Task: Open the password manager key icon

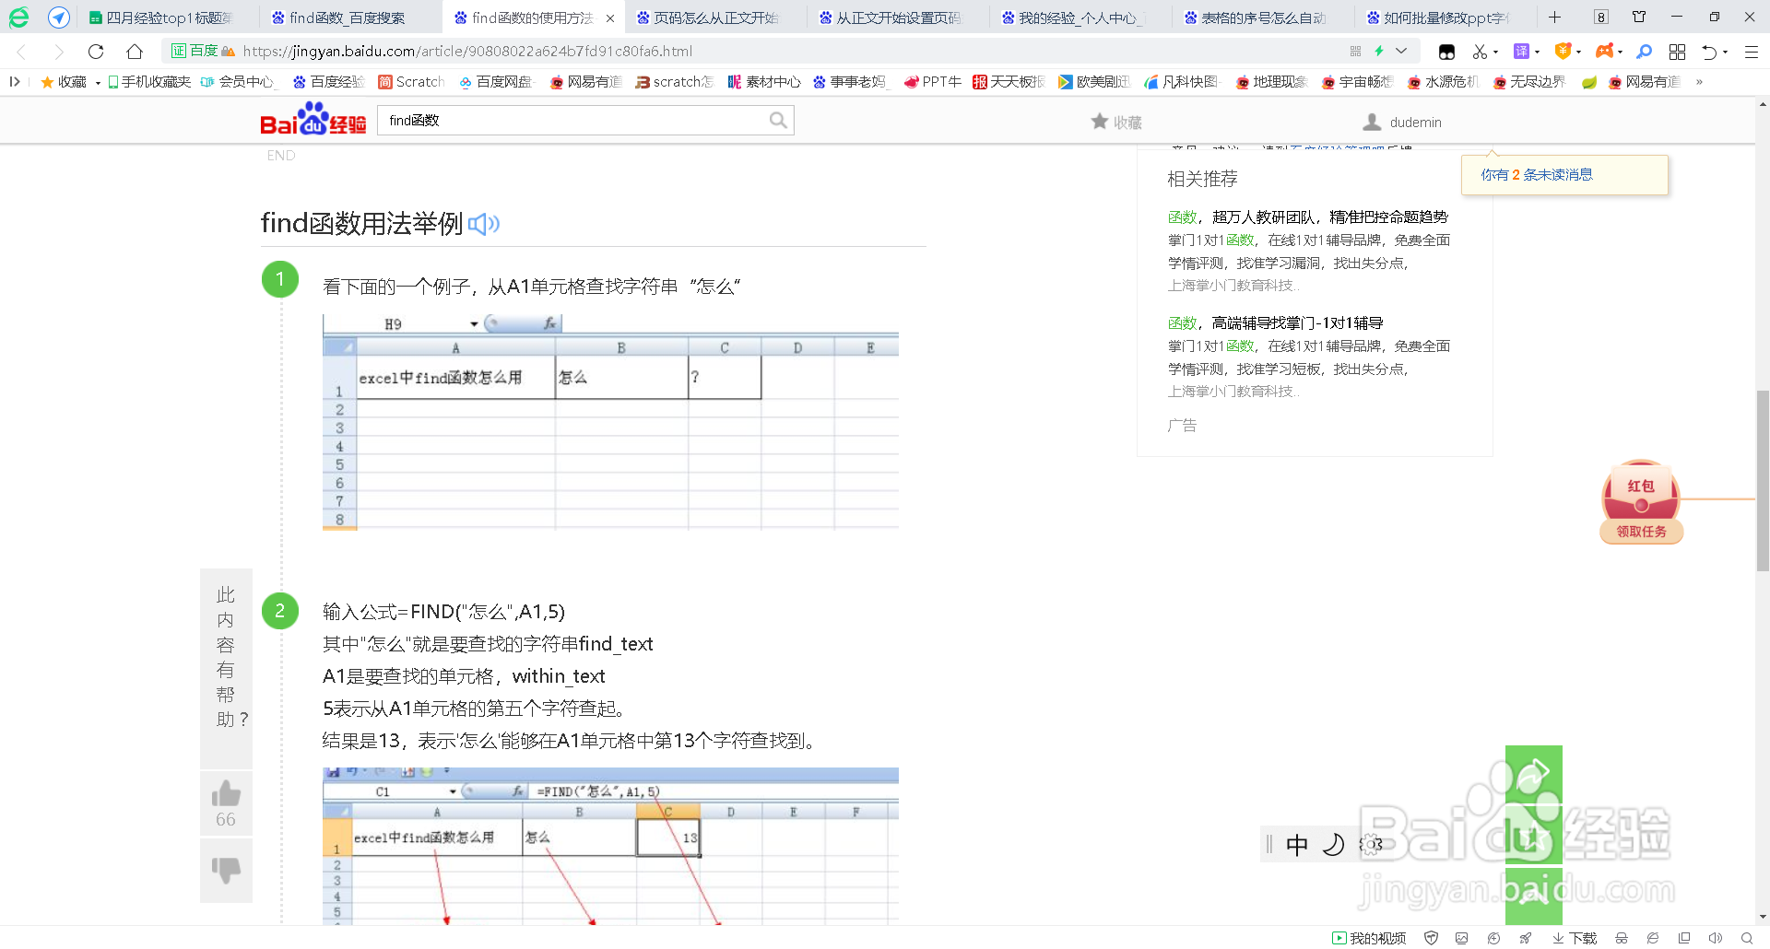Action: [x=1644, y=53]
